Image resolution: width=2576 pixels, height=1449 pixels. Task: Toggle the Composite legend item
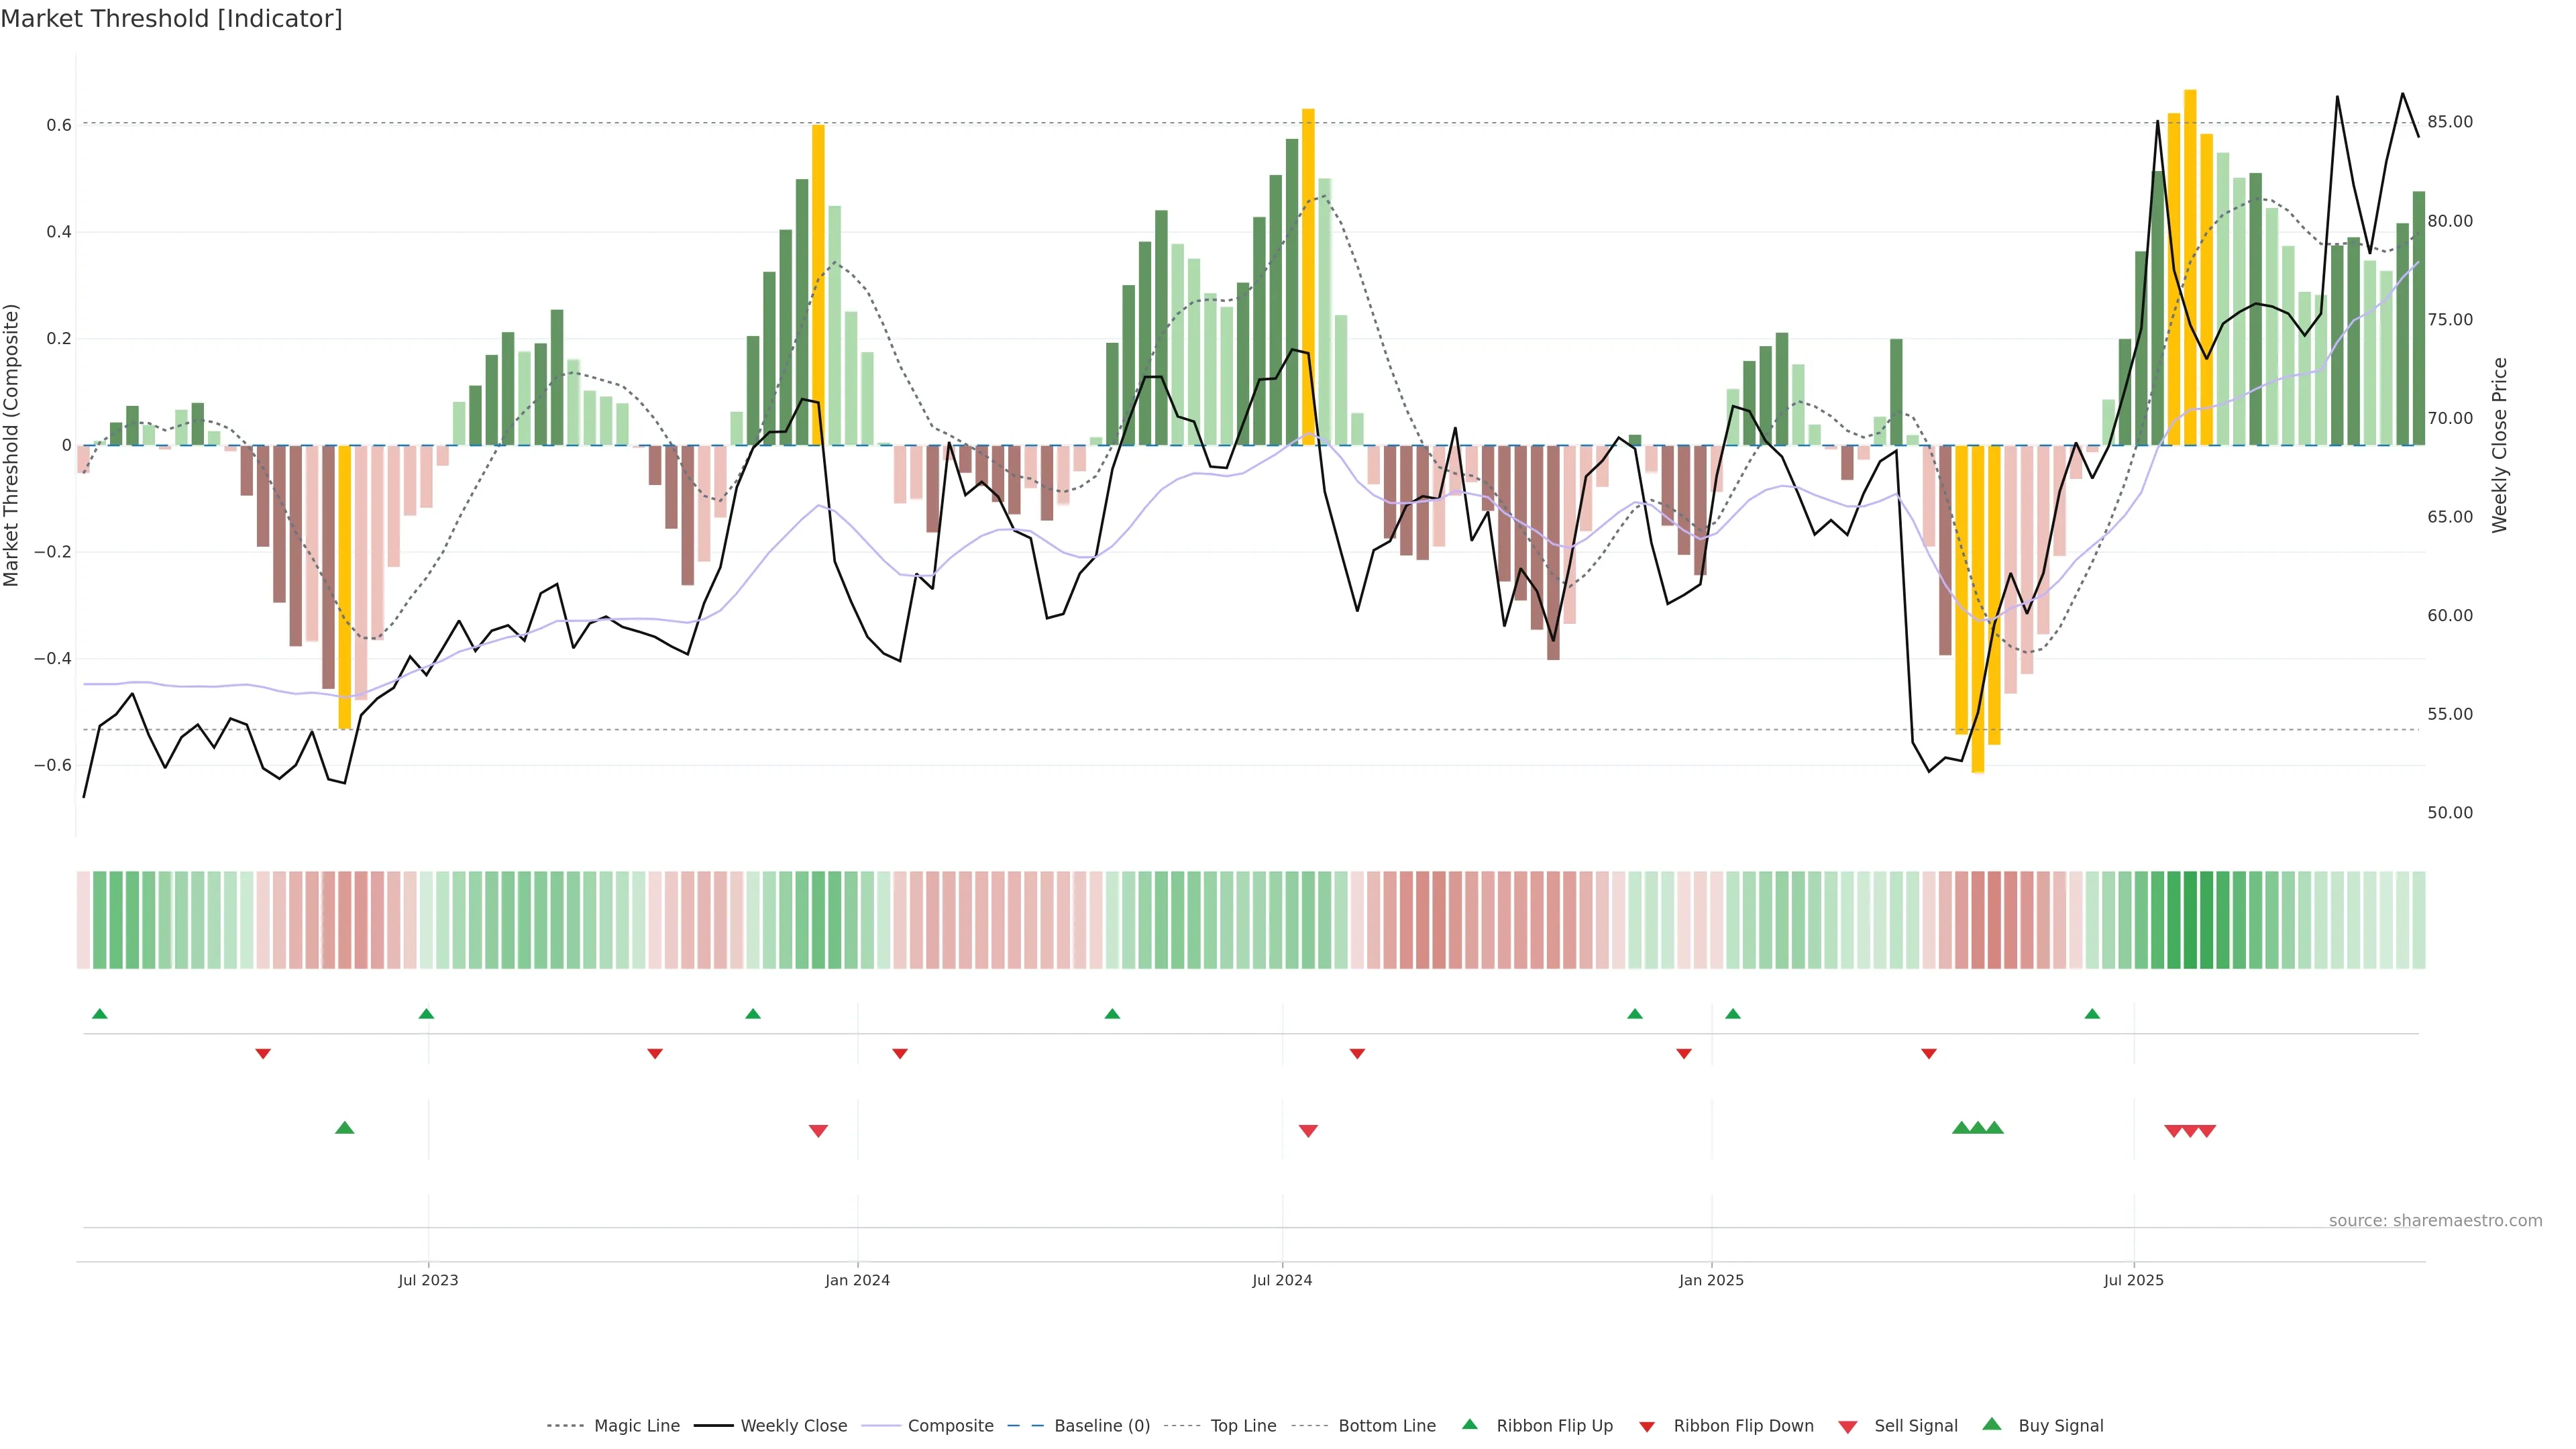click(950, 1425)
